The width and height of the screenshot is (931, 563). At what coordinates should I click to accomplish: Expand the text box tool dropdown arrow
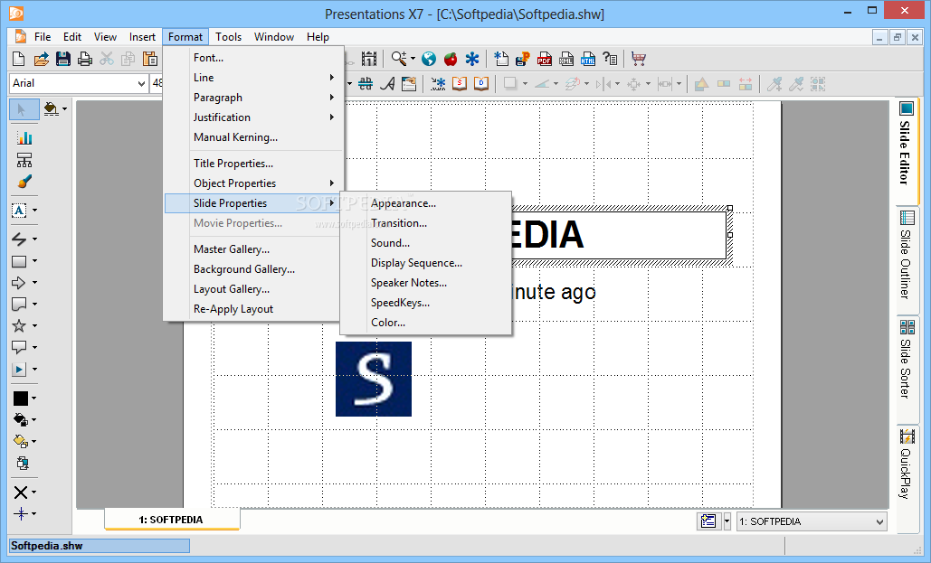34,210
